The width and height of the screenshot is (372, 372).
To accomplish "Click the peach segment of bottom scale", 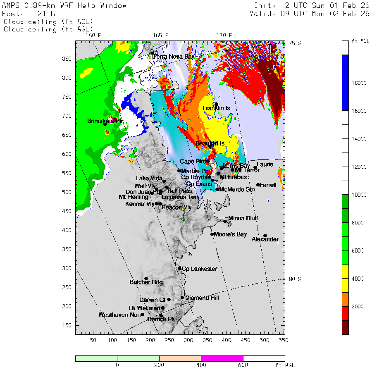I will point(180,358).
